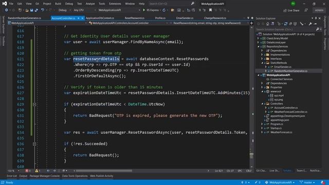Click the Solution Explorer search magnifier icon
The height and width of the screenshot is (185, 329).
tap(318, 29)
